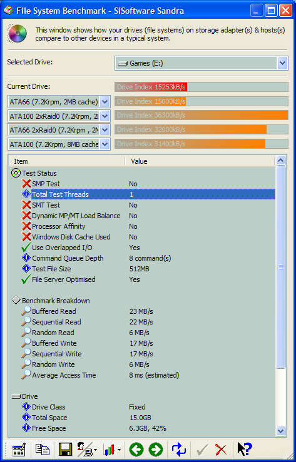Click info icon beside Test File Size
Screen dimensions: 296x462
[26, 269]
